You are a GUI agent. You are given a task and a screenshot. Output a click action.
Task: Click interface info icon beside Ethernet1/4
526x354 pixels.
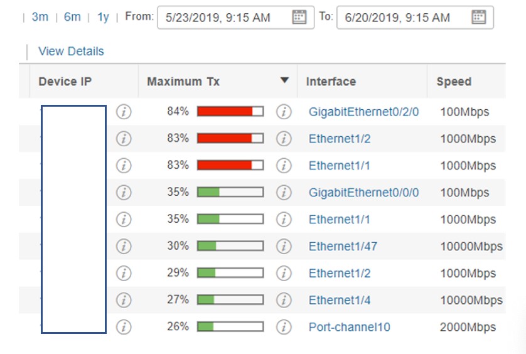[284, 300]
